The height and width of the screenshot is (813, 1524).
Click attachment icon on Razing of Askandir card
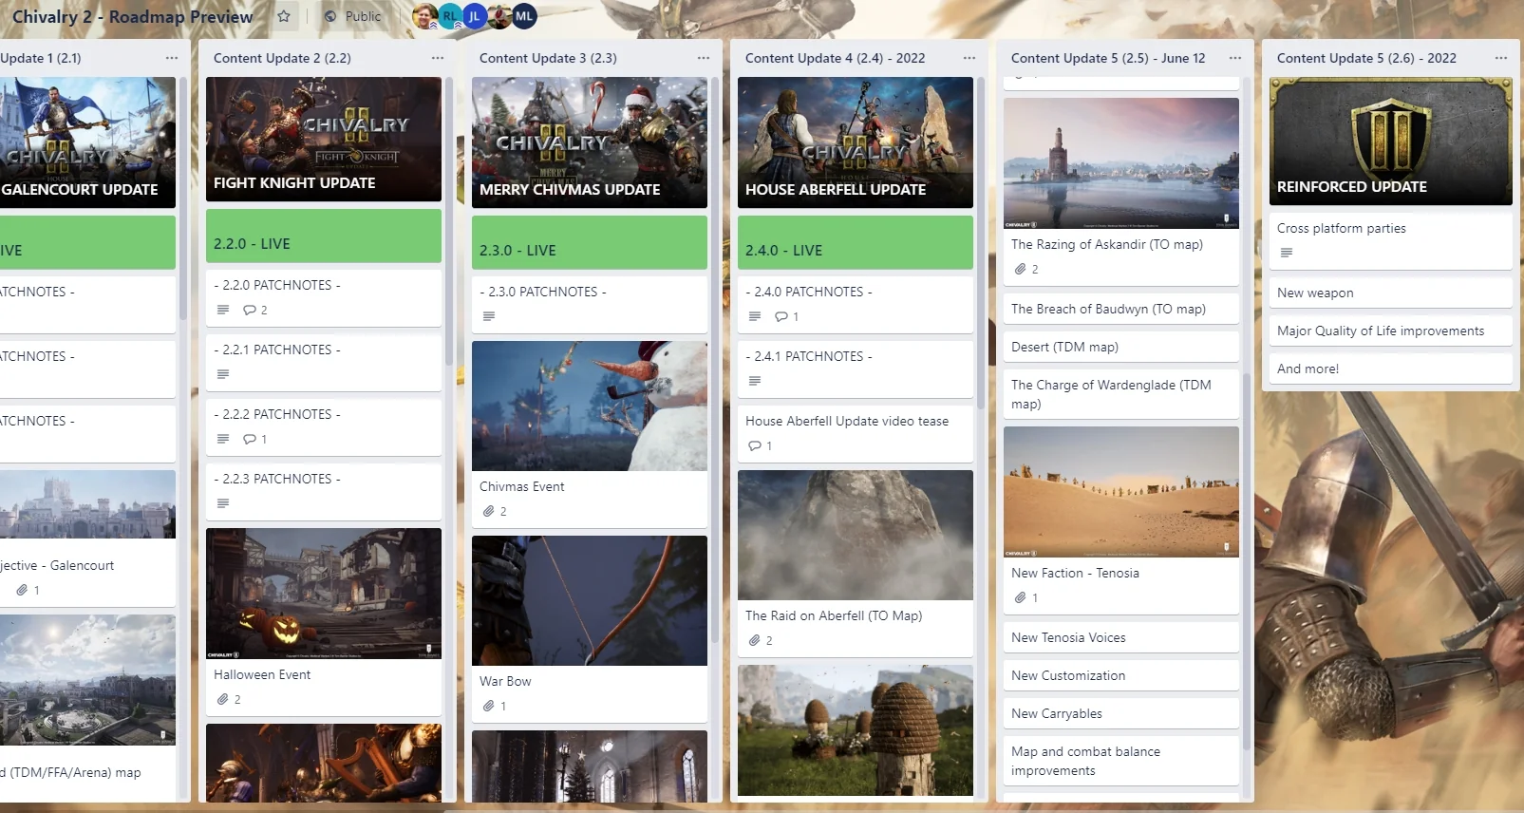coord(1021,269)
